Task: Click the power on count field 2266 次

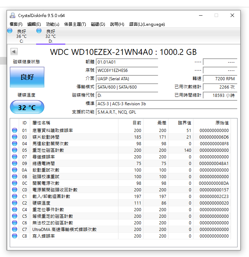Action: click(x=220, y=87)
